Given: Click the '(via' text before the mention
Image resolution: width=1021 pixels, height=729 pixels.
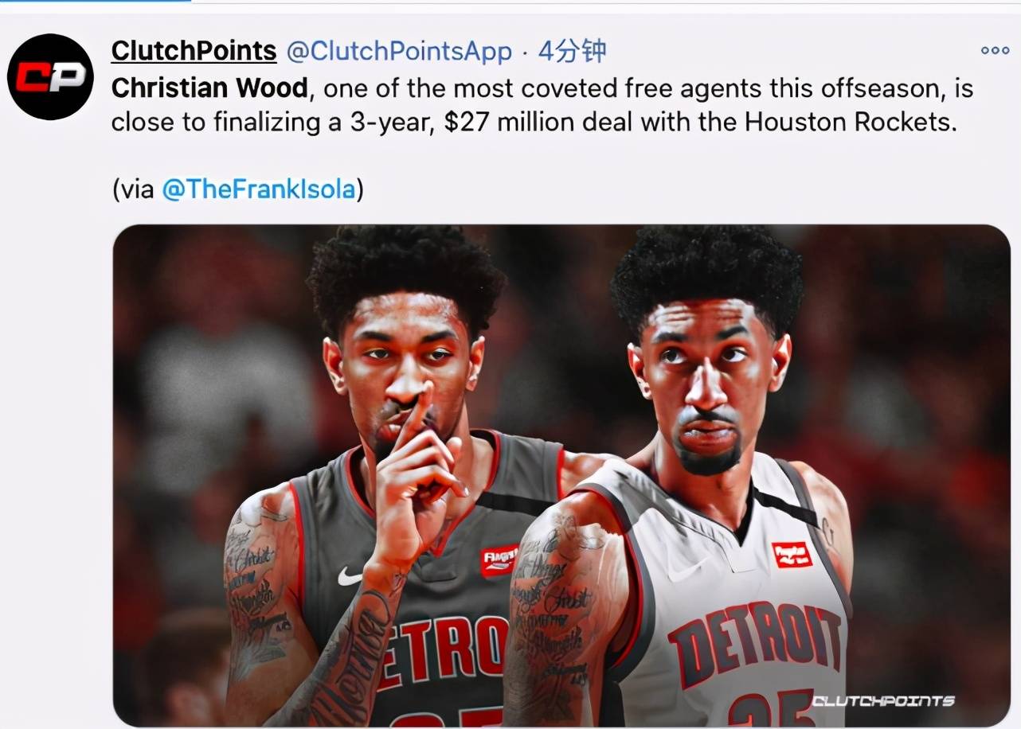Looking at the screenshot, I should tap(134, 189).
